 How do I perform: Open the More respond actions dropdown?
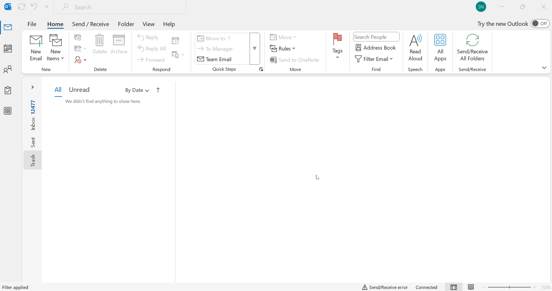click(178, 54)
